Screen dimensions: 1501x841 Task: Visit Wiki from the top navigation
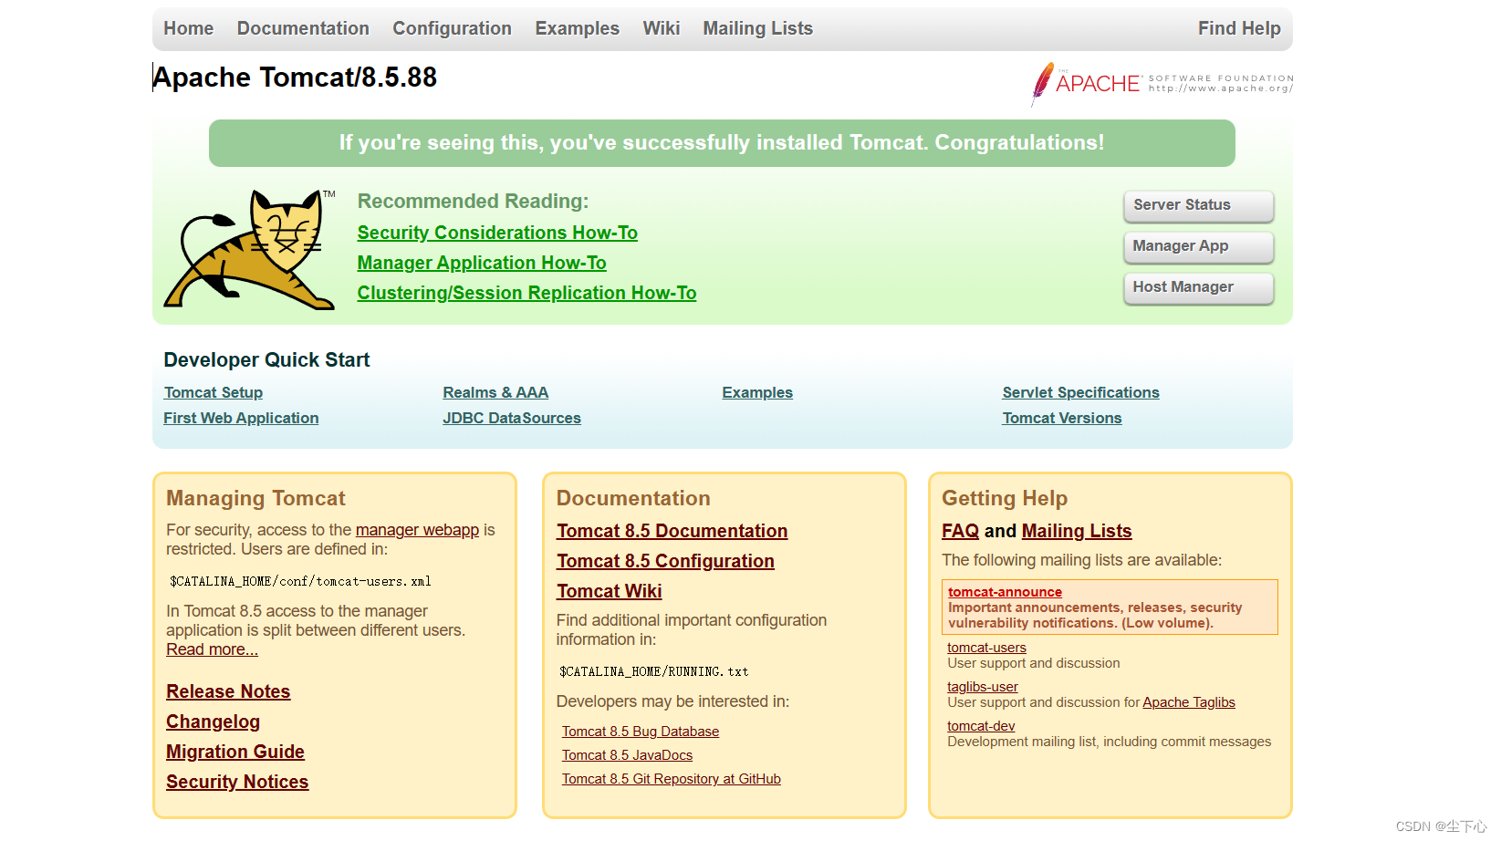tap(661, 28)
